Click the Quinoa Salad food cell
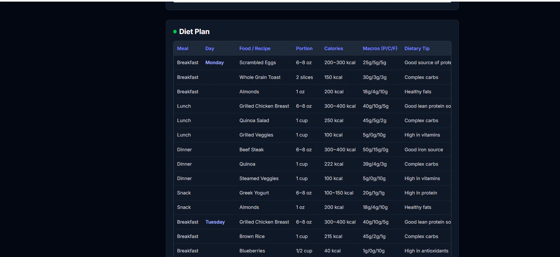This screenshot has width=560, height=257. pos(254,120)
